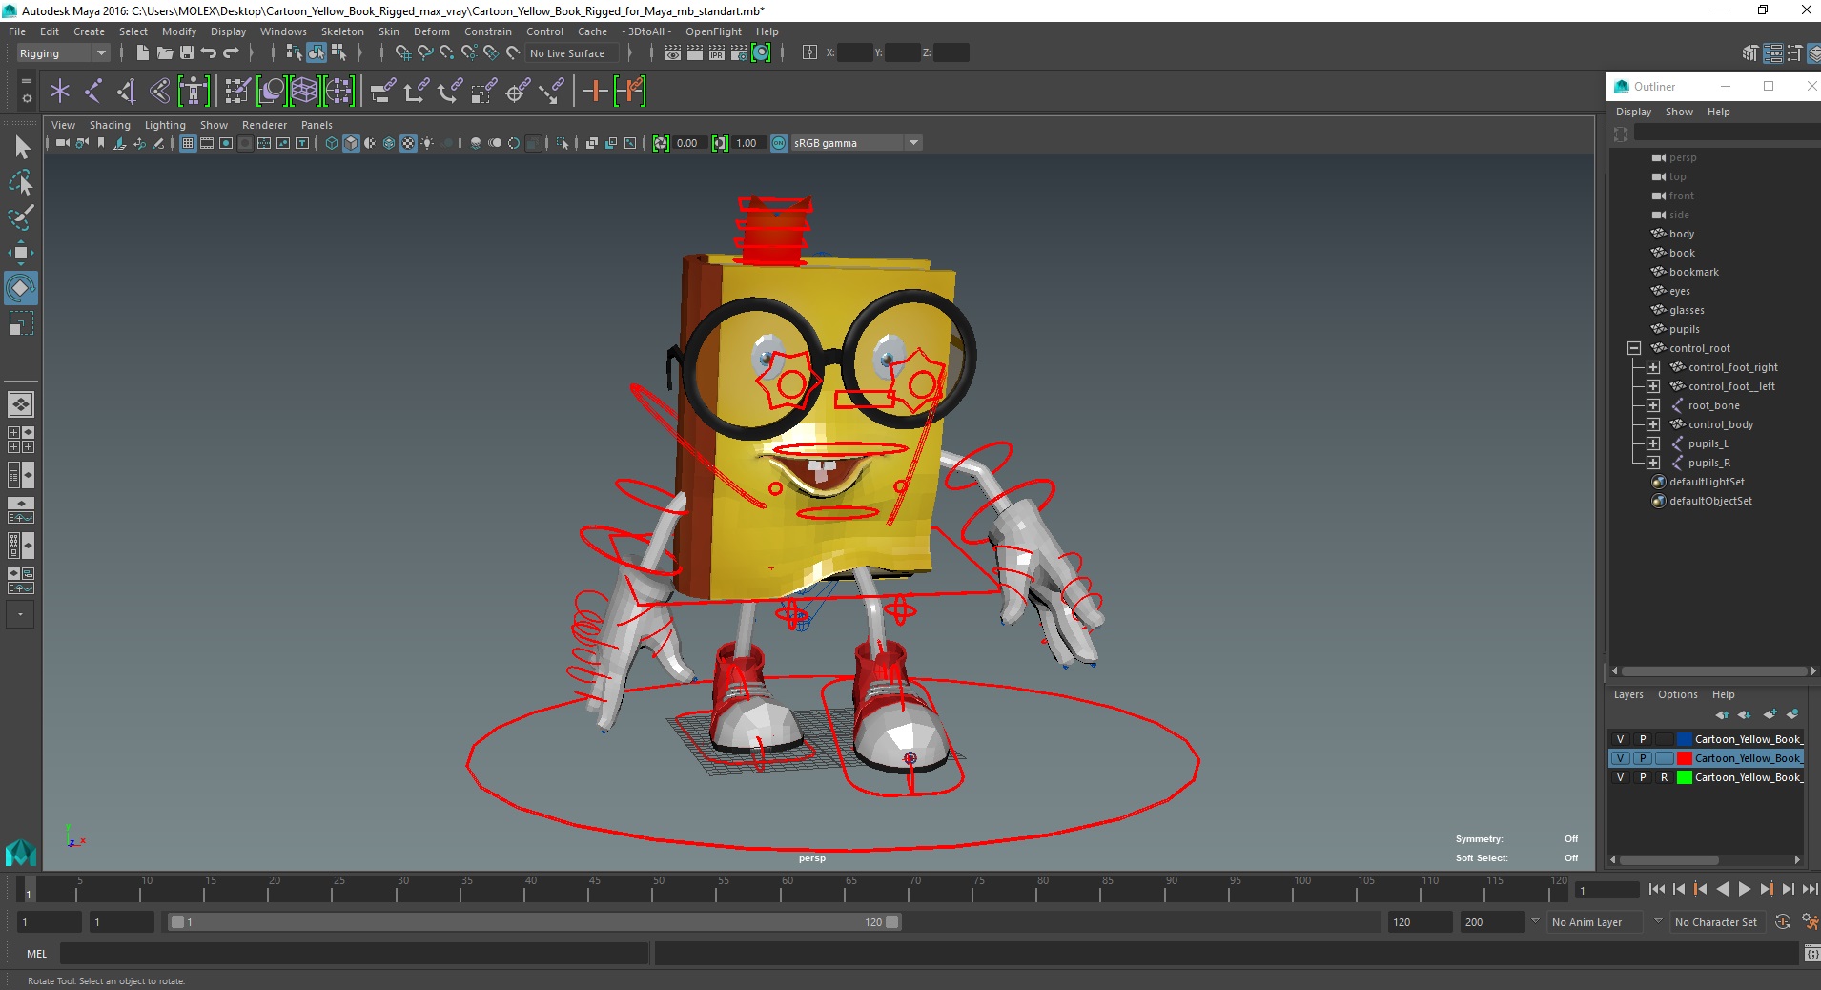Open Render Settings clapper-gear icon
Viewport: 1821px width, 990px height.
(x=739, y=52)
